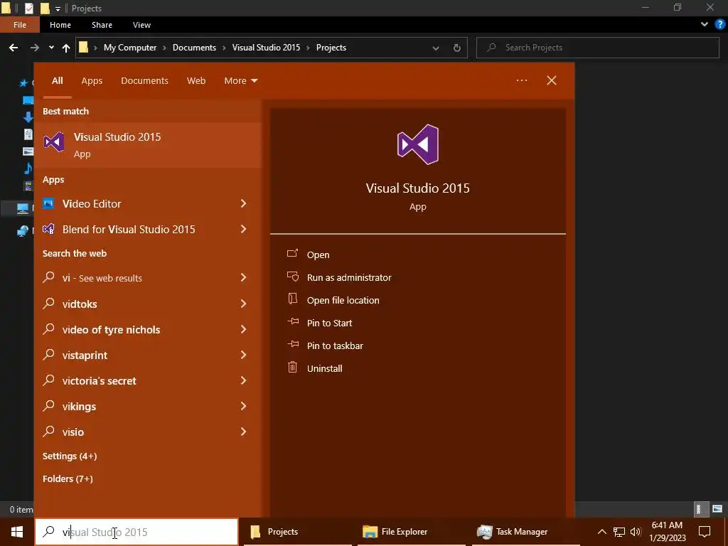The width and height of the screenshot is (728, 546).
Task: Choose Open file location
Action: coord(343,300)
